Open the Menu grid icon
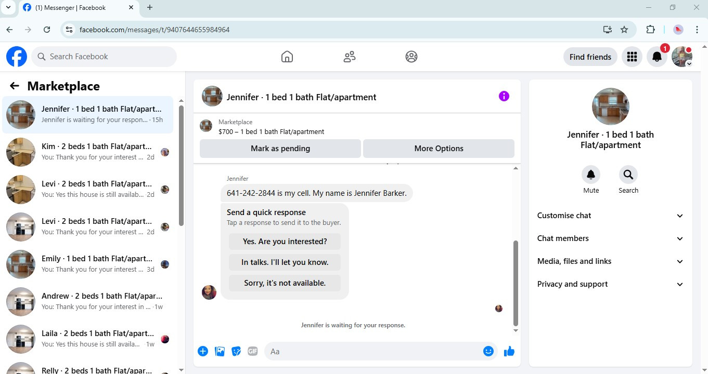Screen dimensions: 708x374 [632, 57]
